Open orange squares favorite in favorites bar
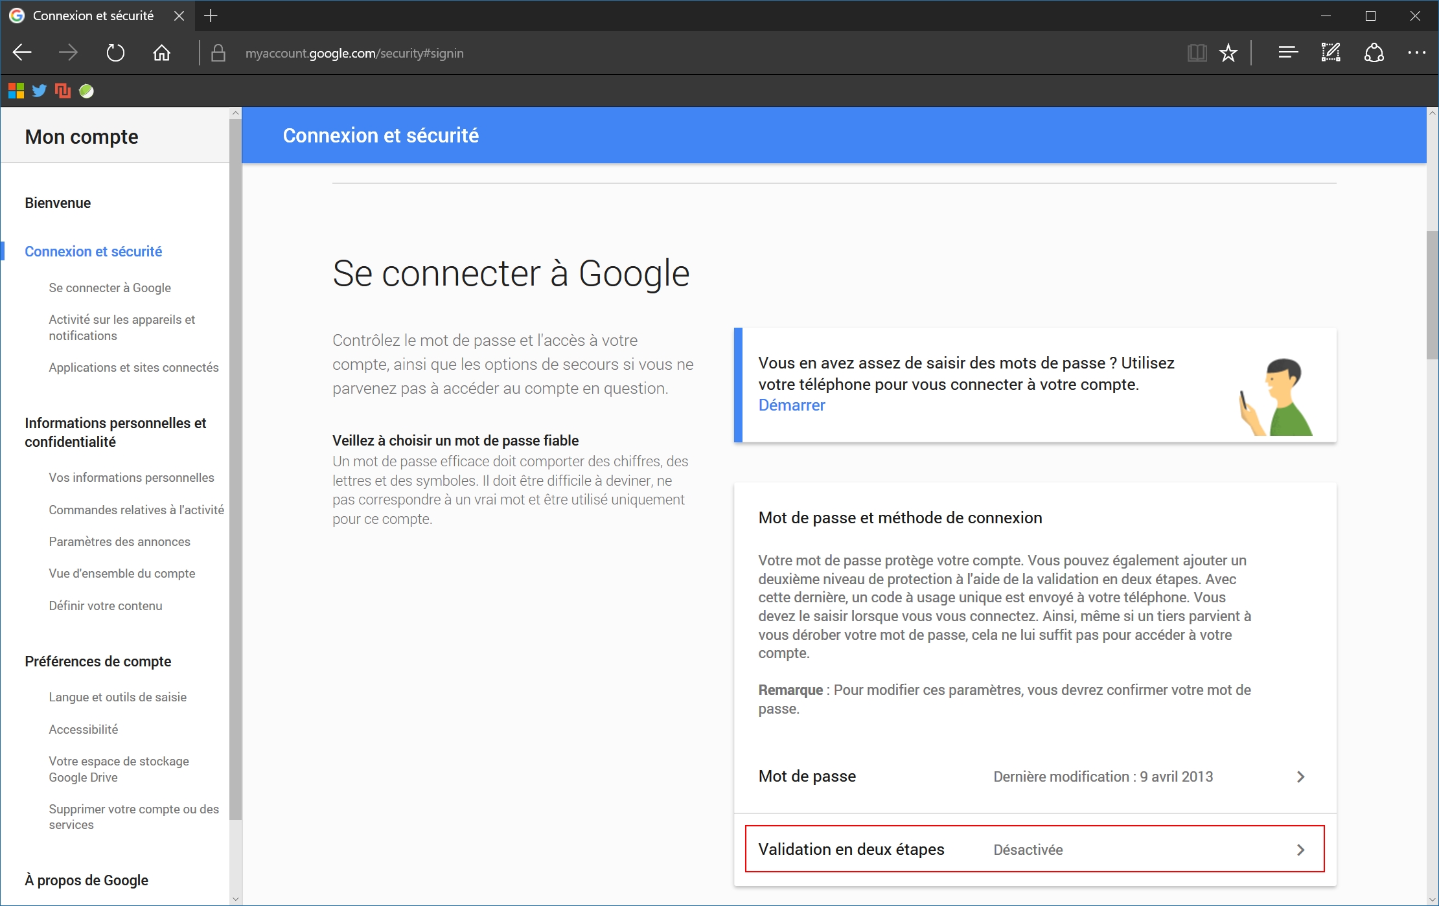The width and height of the screenshot is (1439, 906). pos(63,91)
